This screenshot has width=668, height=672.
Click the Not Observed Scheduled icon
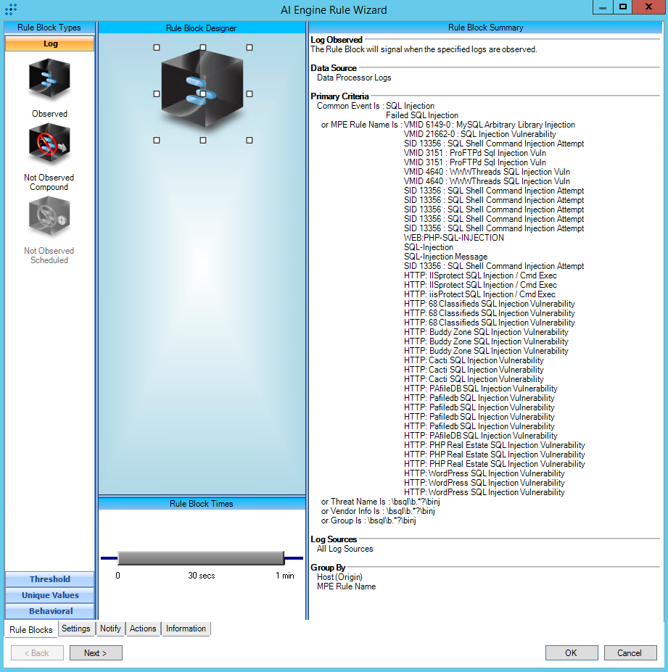pos(49,217)
